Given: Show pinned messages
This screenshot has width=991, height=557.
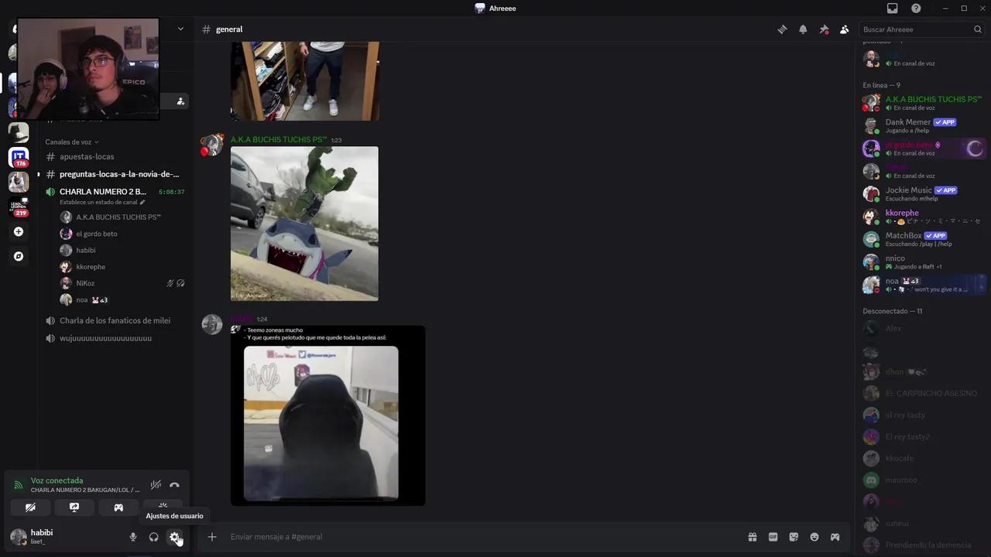Looking at the screenshot, I should pyautogui.click(x=824, y=29).
